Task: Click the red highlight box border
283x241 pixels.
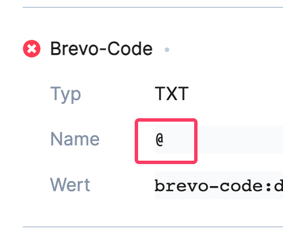Action: click(x=166, y=120)
